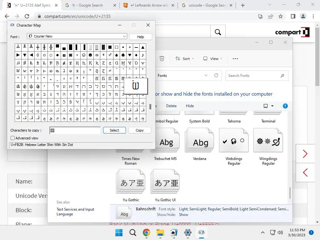Viewport: 320px width, 240px height.
Task: Open the See more ellipsis in Fonts toolbar
Action: (x=235, y=58)
